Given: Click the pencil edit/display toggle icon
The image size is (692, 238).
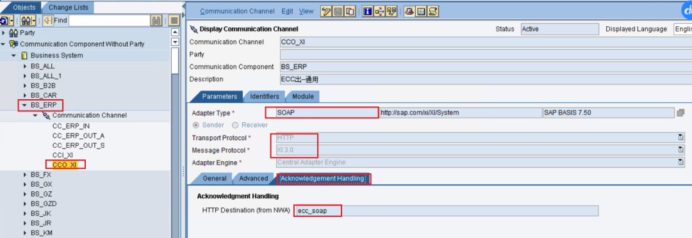Looking at the screenshot, I should [327, 12].
